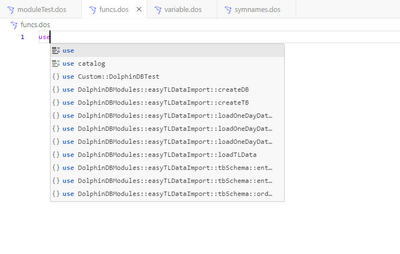Click the file icon on the funcs.dos tab
This screenshot has width=400, height=254.
click(92, 10)
